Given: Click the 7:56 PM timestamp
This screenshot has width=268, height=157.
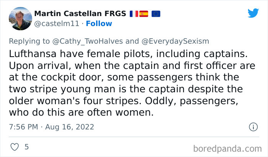Looking at the screenshot, I should pyautogui.click(x=24, y=127).
